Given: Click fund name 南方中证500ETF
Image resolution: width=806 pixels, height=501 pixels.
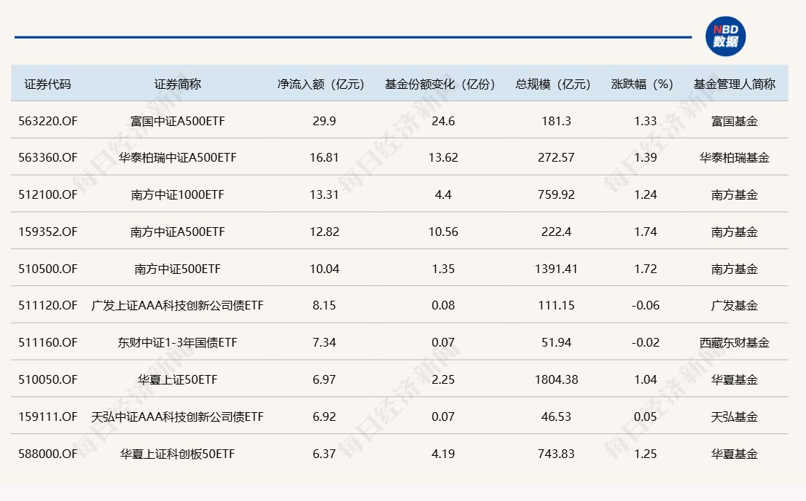Looking at the screenshot, I should (x=177, y=269).
